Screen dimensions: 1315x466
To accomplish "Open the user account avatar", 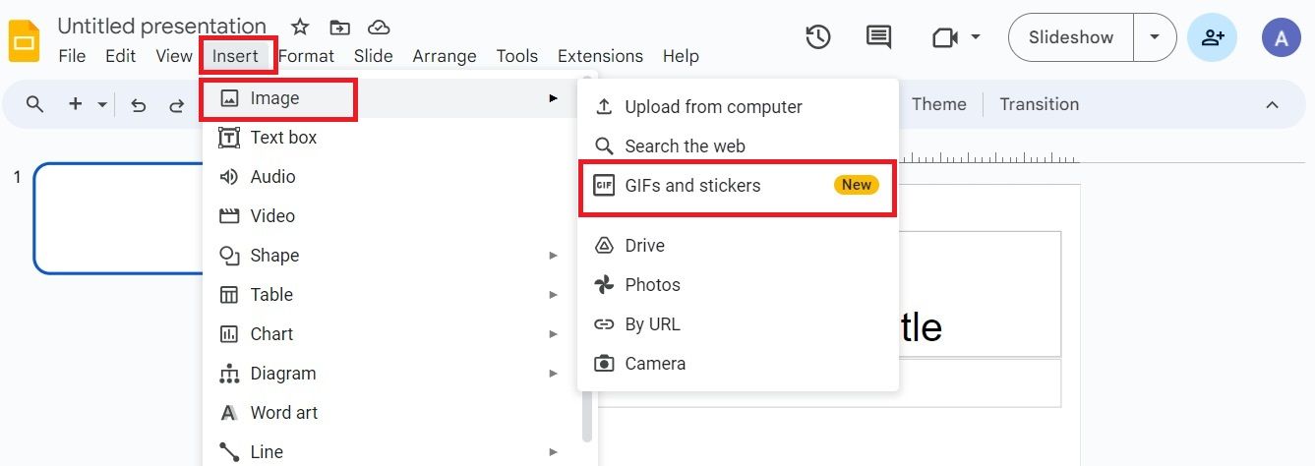I will pos(1281,37).
